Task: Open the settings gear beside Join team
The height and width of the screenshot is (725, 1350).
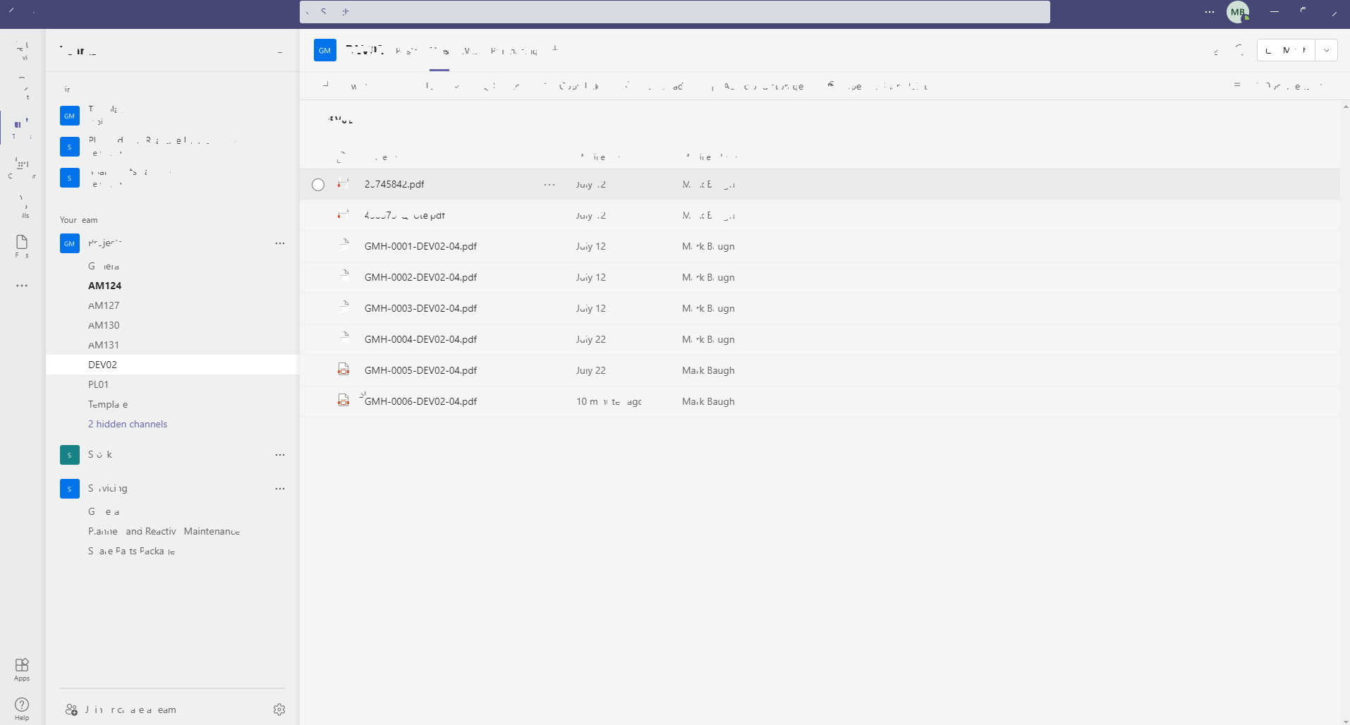Action: click(x=279, y=709)
